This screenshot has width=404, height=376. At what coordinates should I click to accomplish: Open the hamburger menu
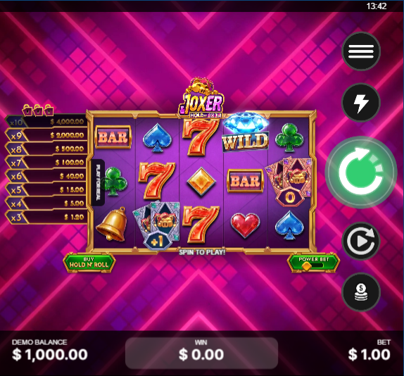361,51
